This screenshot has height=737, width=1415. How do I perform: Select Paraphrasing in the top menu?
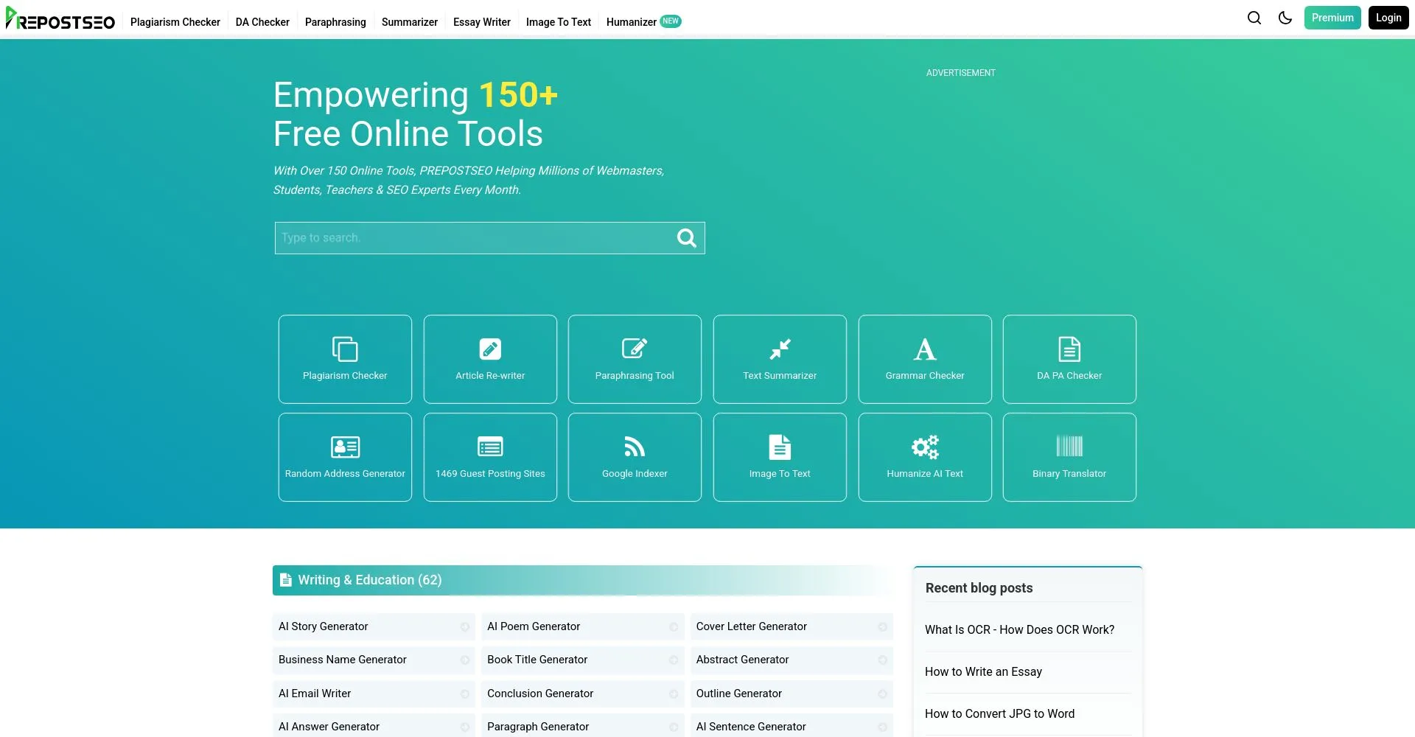335,22
